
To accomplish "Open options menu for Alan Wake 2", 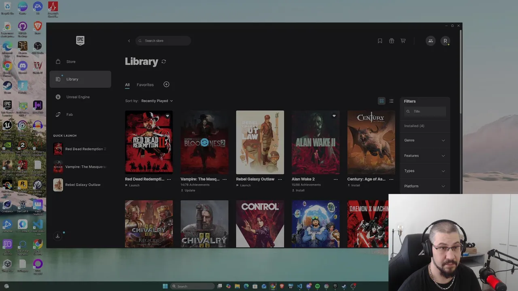I will point(335,179).
